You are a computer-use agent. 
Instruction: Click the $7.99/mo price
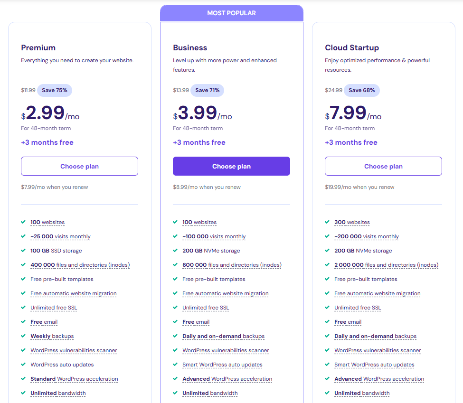click(x=353, y=113)
